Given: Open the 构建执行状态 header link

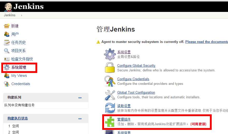Looking at the screenshot, I should click(x=18, y=118).
